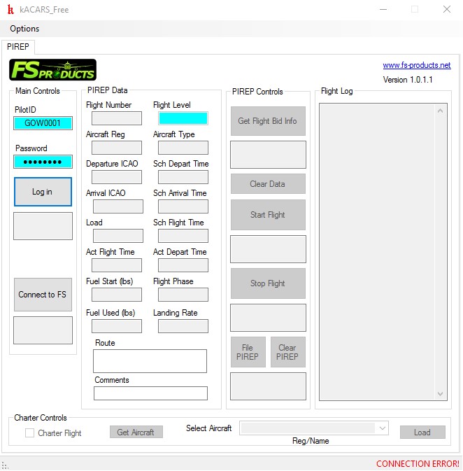Toggle the Charter Flight checkbox
Viewport: 463px width, 471px height.
coord(30,433)
